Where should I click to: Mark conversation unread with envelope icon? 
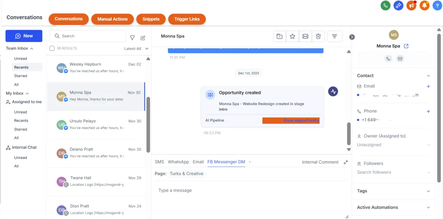pos(305,36)
